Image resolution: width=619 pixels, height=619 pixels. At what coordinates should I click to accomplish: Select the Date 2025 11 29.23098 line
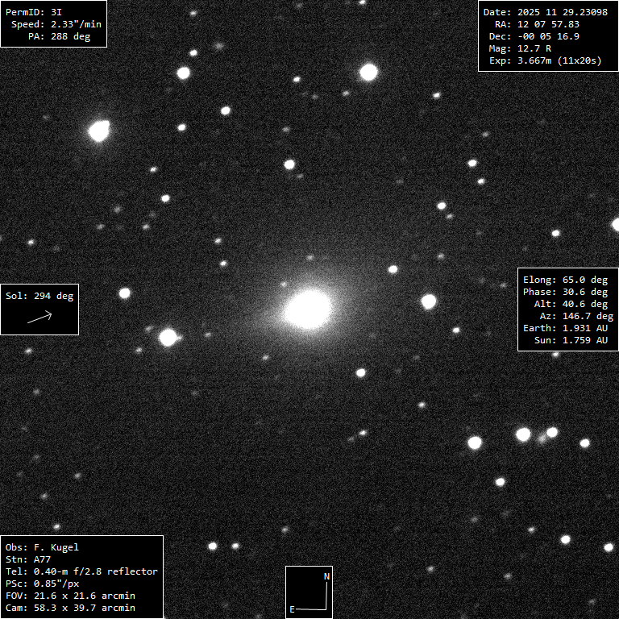545,12
